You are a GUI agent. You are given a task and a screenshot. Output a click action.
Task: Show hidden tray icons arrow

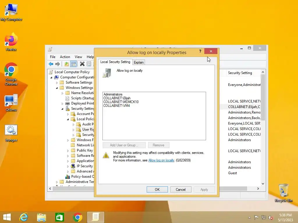pos(249,217)
